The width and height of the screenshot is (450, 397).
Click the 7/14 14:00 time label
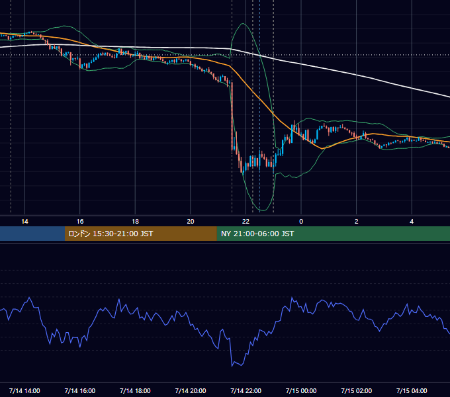point(24,390)
